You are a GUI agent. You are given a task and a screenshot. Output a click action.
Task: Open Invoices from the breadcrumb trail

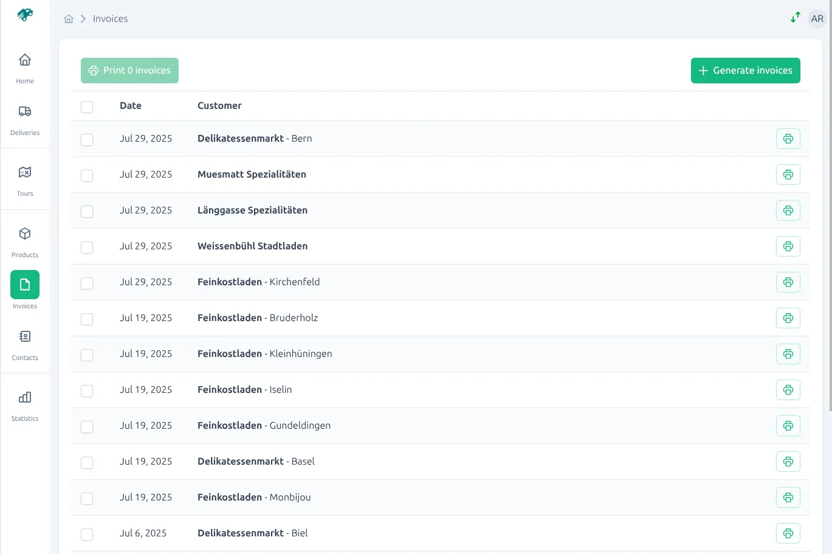(x=110, y=18)
